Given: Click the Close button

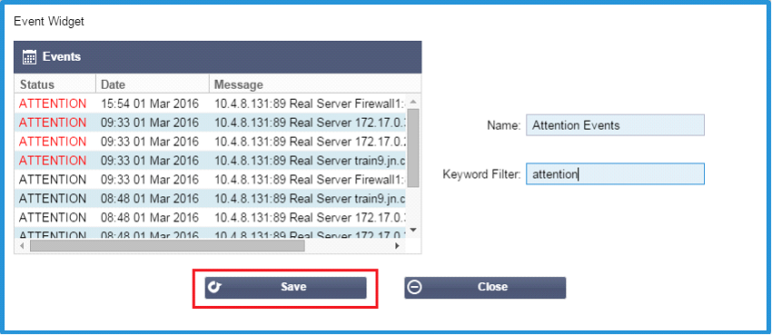Looking at the screenshot, I should pos(485,287).
